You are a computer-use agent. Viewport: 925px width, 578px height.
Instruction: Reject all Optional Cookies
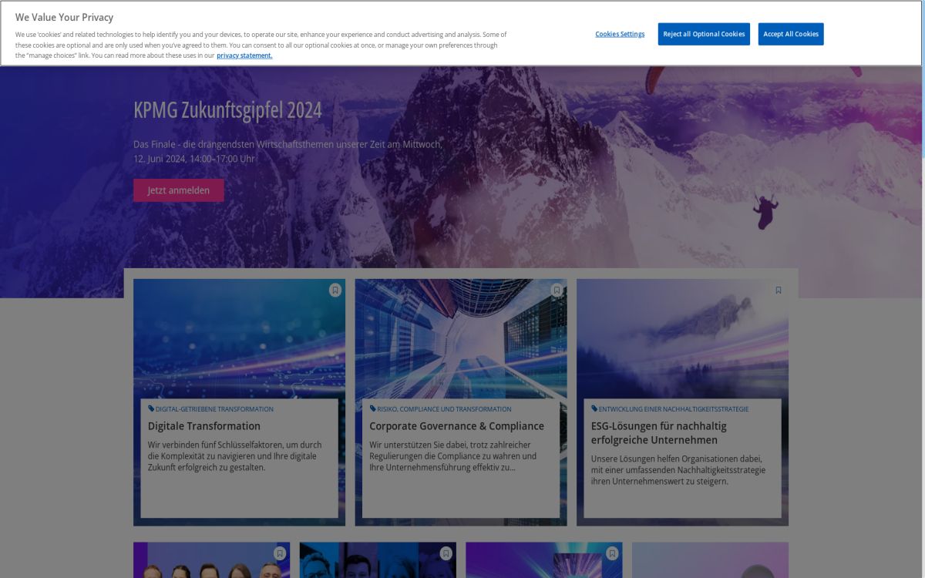704,34
